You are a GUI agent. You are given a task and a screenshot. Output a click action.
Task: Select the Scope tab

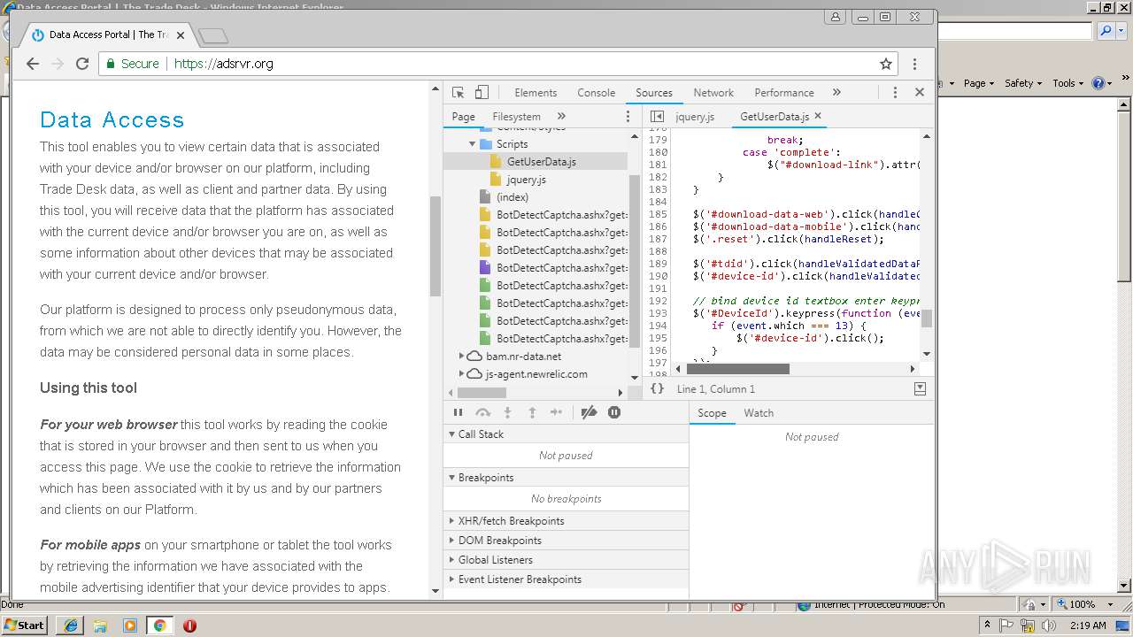pyautogui.click(x=712, y=413)
